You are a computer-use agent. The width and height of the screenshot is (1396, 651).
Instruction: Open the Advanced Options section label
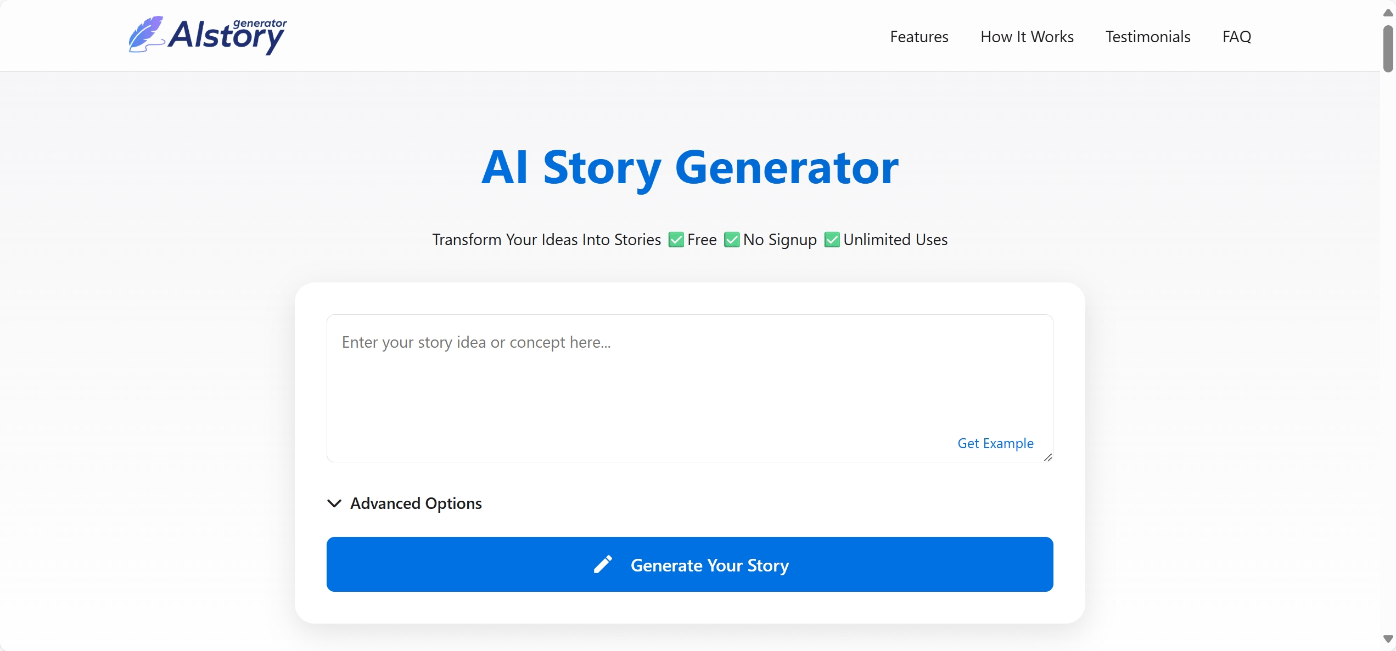click(416, 503)
